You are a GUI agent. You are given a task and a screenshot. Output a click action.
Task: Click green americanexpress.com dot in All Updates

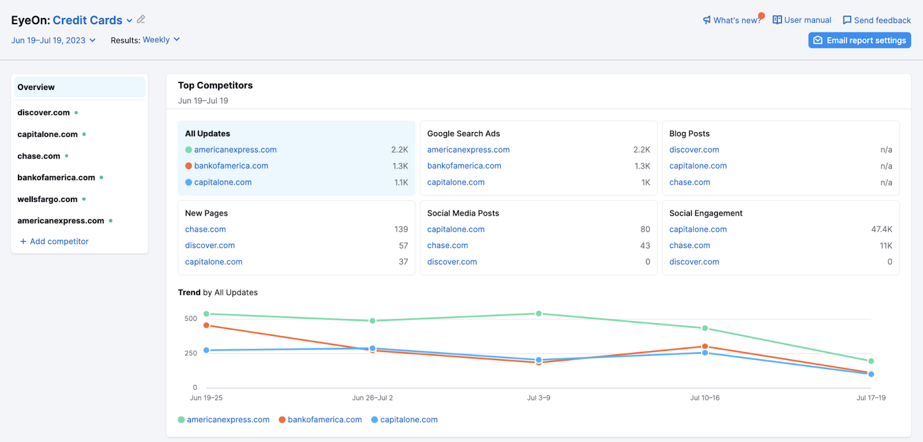189,150
